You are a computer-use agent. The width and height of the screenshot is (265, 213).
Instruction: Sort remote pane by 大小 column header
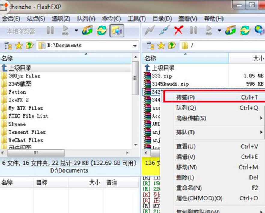pos(247,58)
